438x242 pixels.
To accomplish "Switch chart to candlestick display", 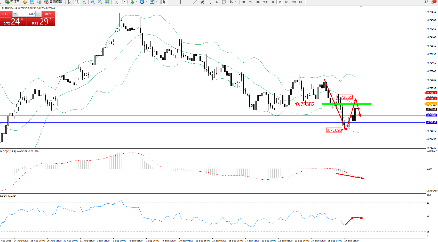I will tap(77, 2).
